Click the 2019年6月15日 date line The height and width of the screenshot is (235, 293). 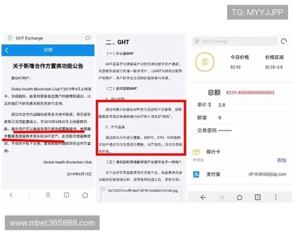(79, 174)
